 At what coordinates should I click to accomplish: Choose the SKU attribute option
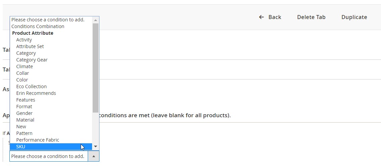pyautogui.click(x=21, y=147)
